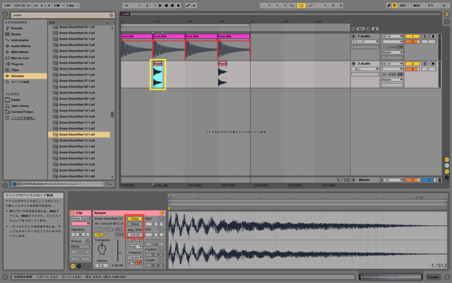This screenshot has height=283, width=452.
Task: Open 2 Audio Master output dropdown
Action: 392,80
